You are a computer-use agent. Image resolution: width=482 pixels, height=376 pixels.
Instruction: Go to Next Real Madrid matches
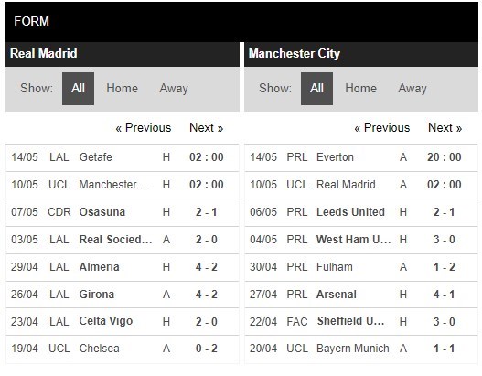point(207,127)
